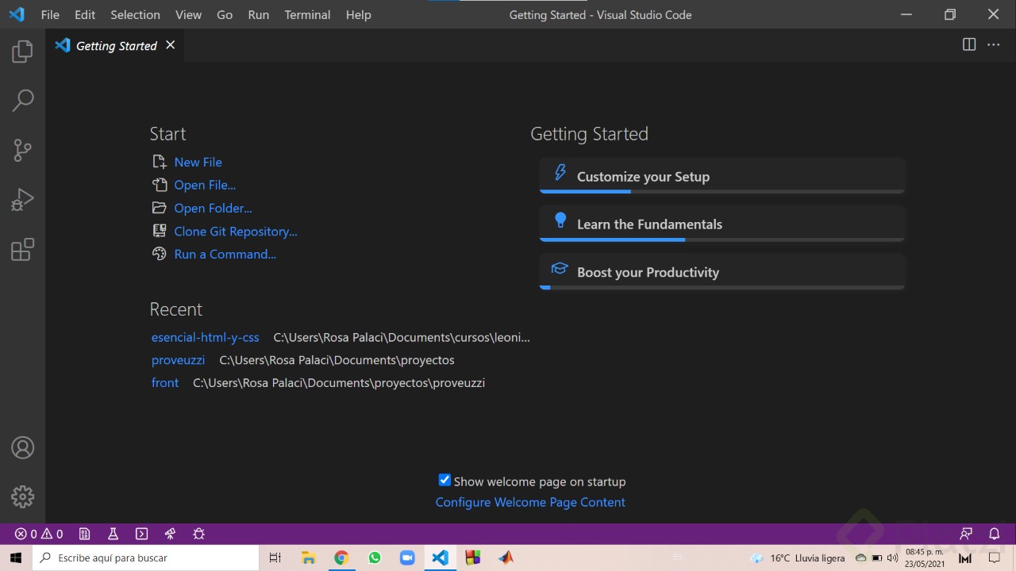Image resolution: width=1016 pixels, height=571 pixels.
Task: Open Google Chrome from the taskbar
Action: tap(341, 558)
